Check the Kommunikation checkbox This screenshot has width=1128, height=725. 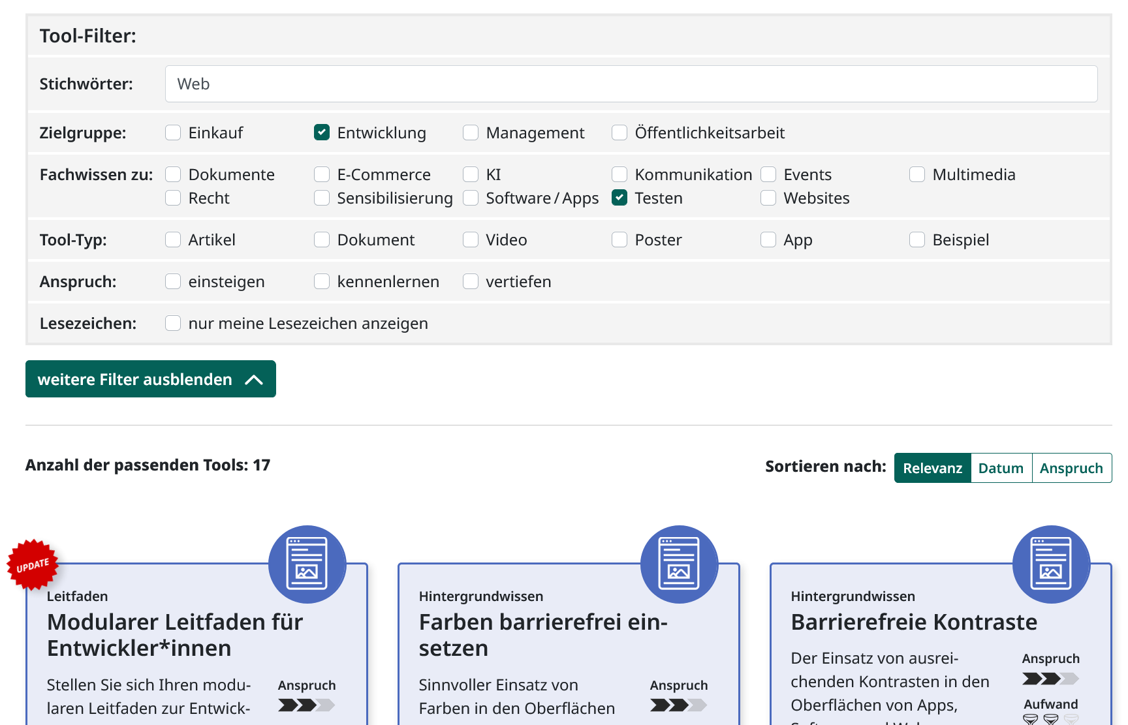[x=619, y=174]
